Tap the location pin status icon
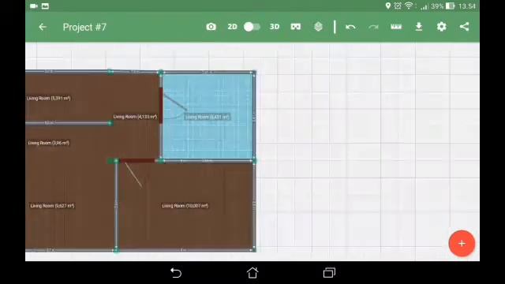505x284 pixels. coord(388,6)
